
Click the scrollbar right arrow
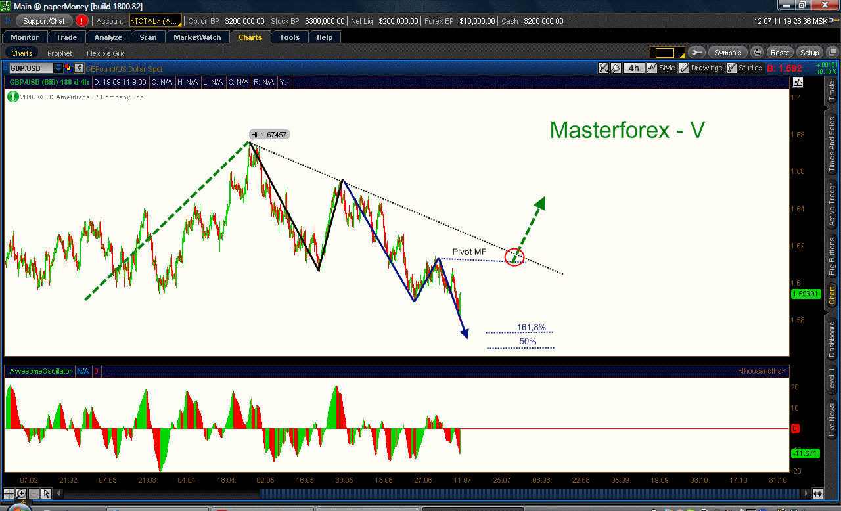pos(807,493)
